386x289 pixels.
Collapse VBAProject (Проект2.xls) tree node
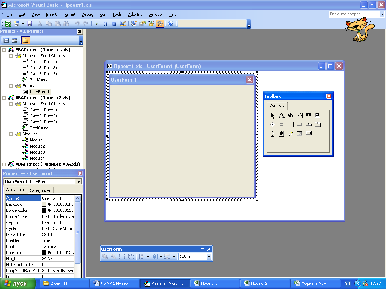click(x=4, y=98)
